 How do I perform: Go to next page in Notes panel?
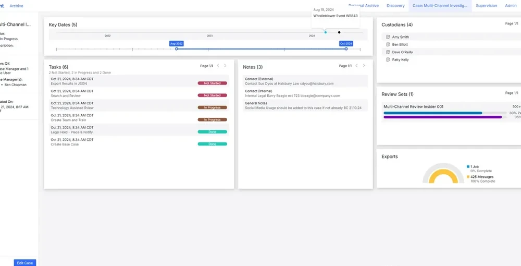(364, 66)
